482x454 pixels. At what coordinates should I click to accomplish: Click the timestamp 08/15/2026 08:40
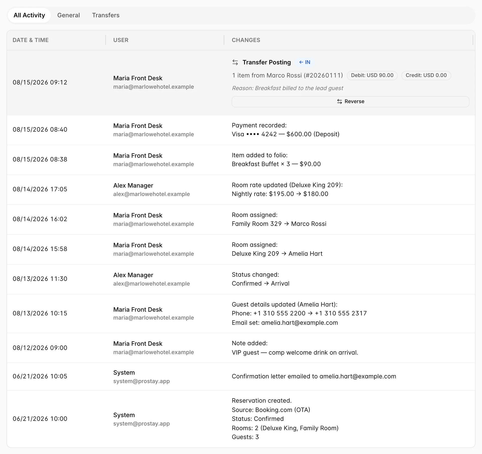[40, 130]
